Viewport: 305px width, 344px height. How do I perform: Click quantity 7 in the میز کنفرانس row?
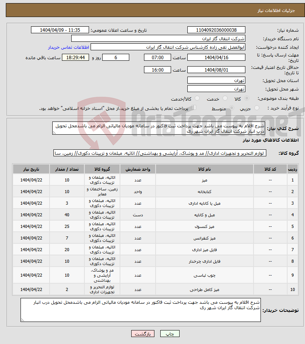click(67, 238)
